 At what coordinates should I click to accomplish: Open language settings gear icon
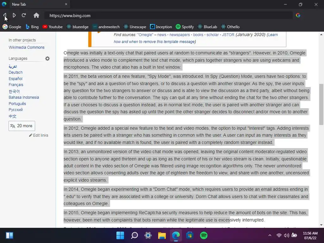click(x=47, y=59)
